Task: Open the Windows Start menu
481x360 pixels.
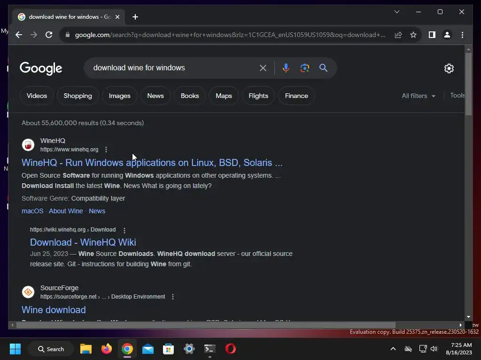Action: [x=15, y=349]
